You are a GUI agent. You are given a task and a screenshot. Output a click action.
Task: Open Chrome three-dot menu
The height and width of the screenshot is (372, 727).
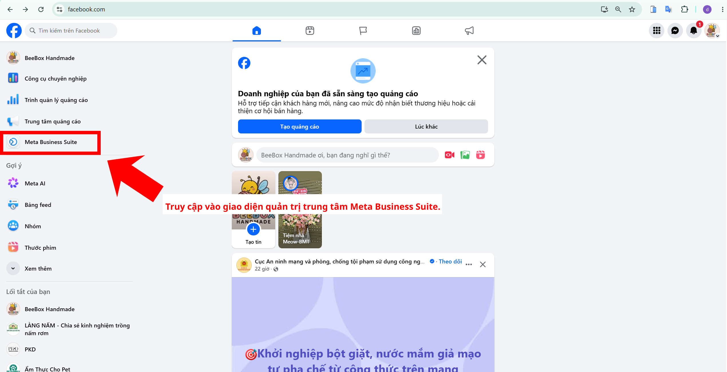pos(722,9)
